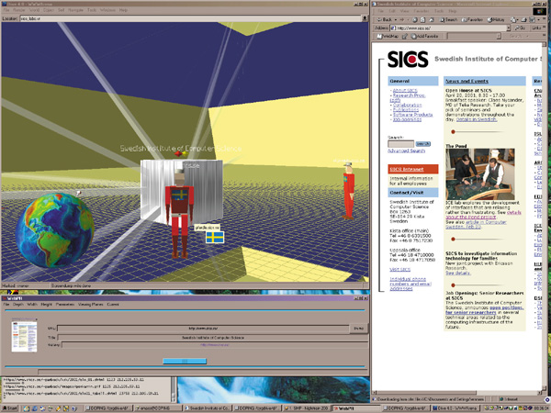551x413 pixels.
Task: Click the Go button next to the address bar
Action: pyautogui.click(x=520, y=28)
